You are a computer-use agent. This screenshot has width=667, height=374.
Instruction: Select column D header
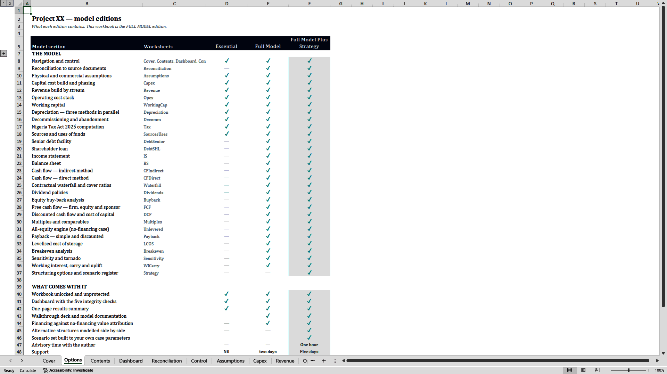(227, 3)
